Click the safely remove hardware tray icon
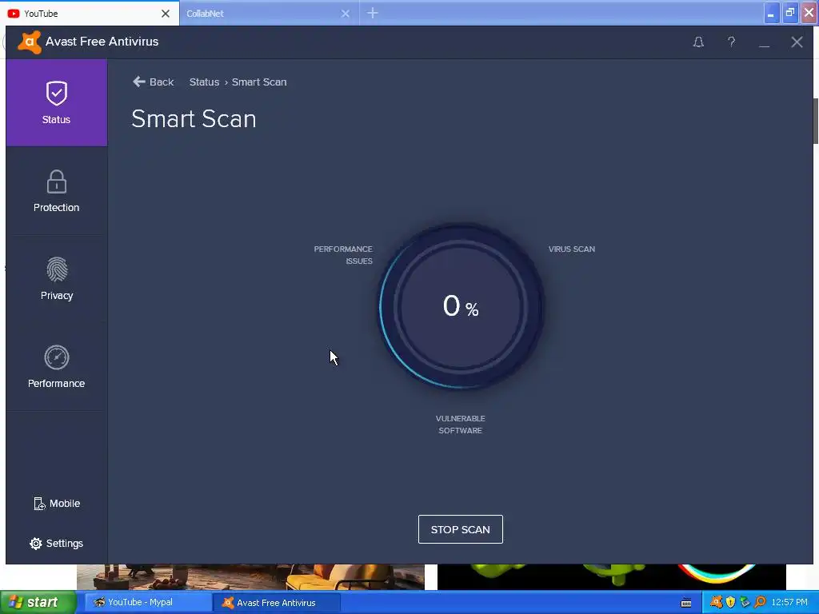The height and width of the screenshot is (614, 819). [x=745, y=603]
